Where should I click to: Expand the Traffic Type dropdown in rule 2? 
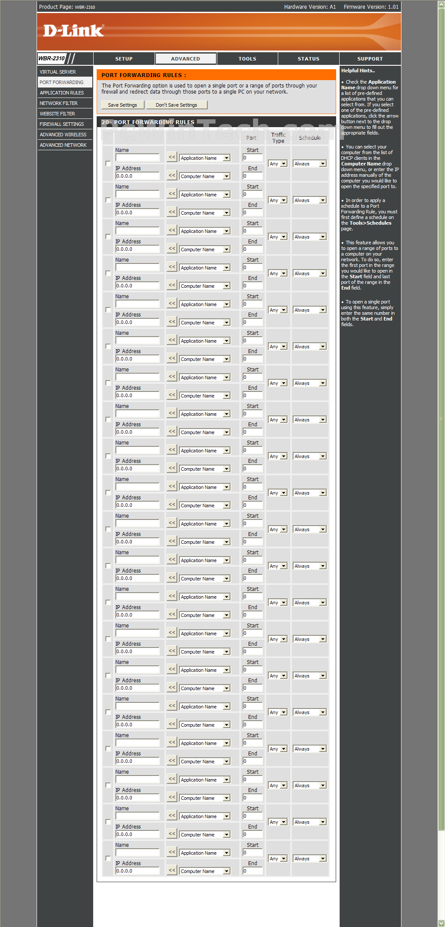278,200
